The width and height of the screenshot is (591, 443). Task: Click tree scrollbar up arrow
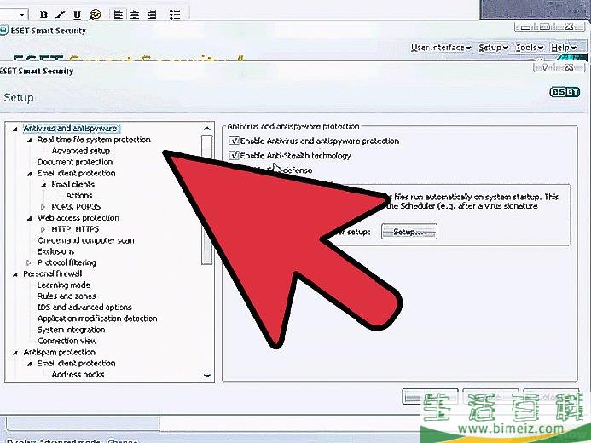tap(207, 129)
